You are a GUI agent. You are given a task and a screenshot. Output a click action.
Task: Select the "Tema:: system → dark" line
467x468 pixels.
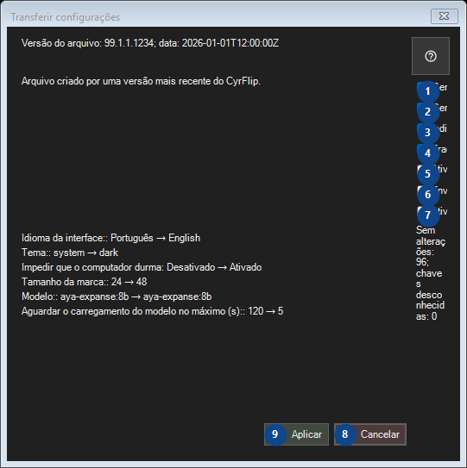(x=70, y=253)
